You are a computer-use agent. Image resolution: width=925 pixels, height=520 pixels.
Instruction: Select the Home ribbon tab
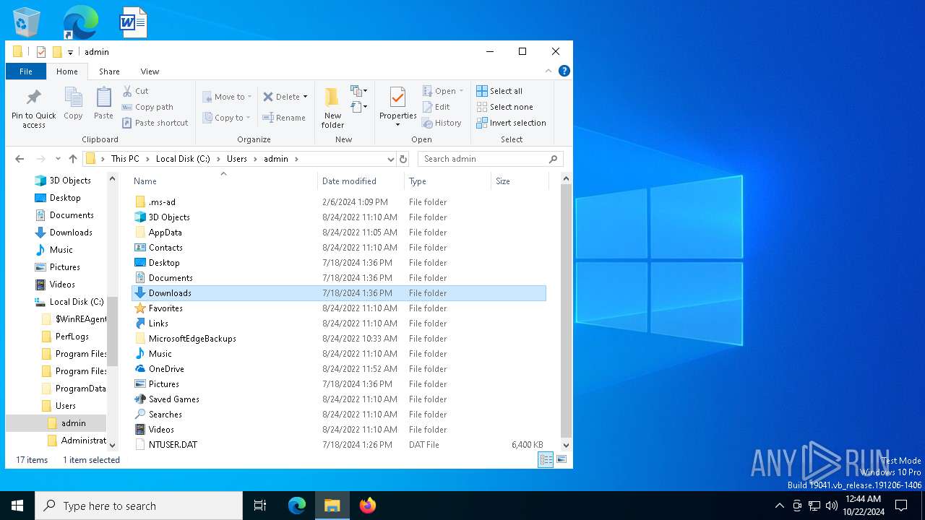point(67,71)
